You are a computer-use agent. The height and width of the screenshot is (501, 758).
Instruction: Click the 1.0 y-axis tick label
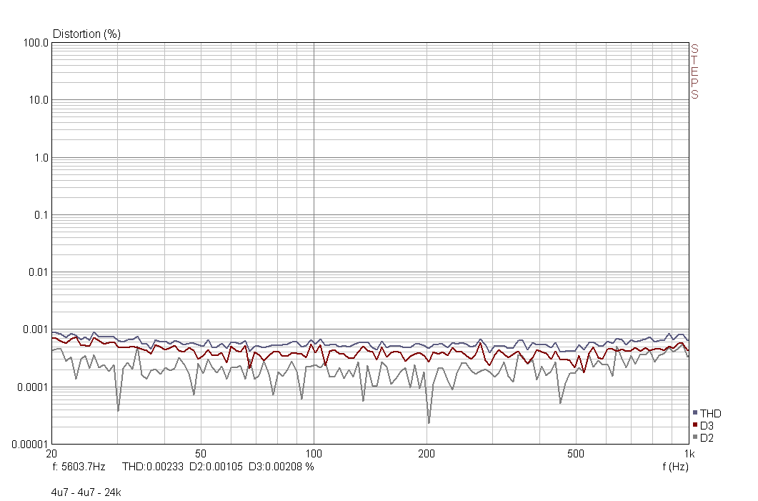click(41, 158)
